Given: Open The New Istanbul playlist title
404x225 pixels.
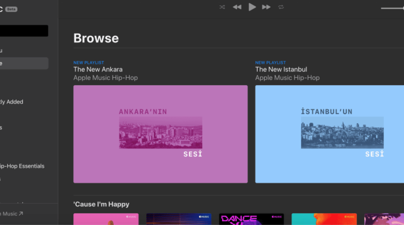Looking at the screenshot, I should point(281,69).
